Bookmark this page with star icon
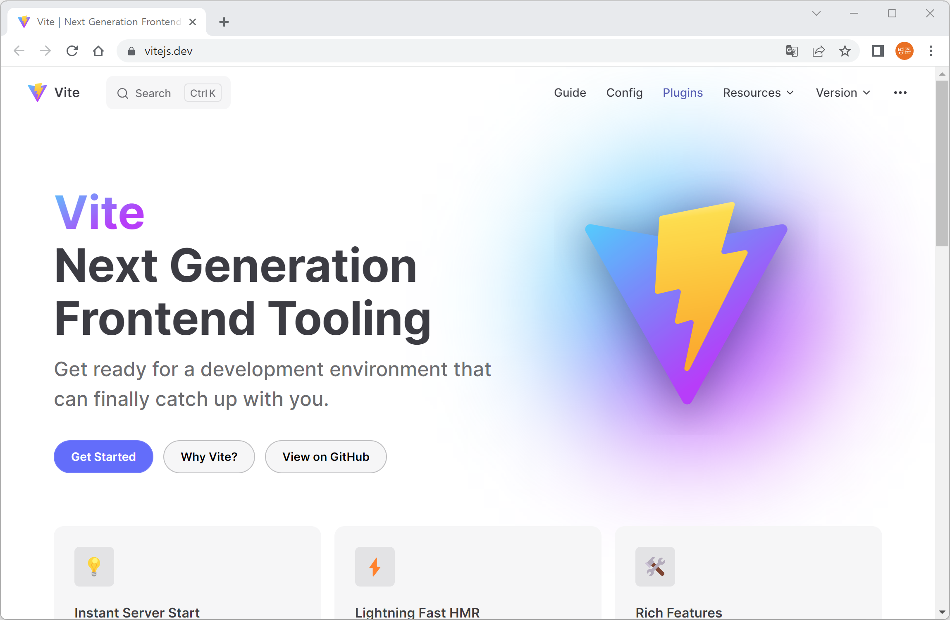 (845, 51)
